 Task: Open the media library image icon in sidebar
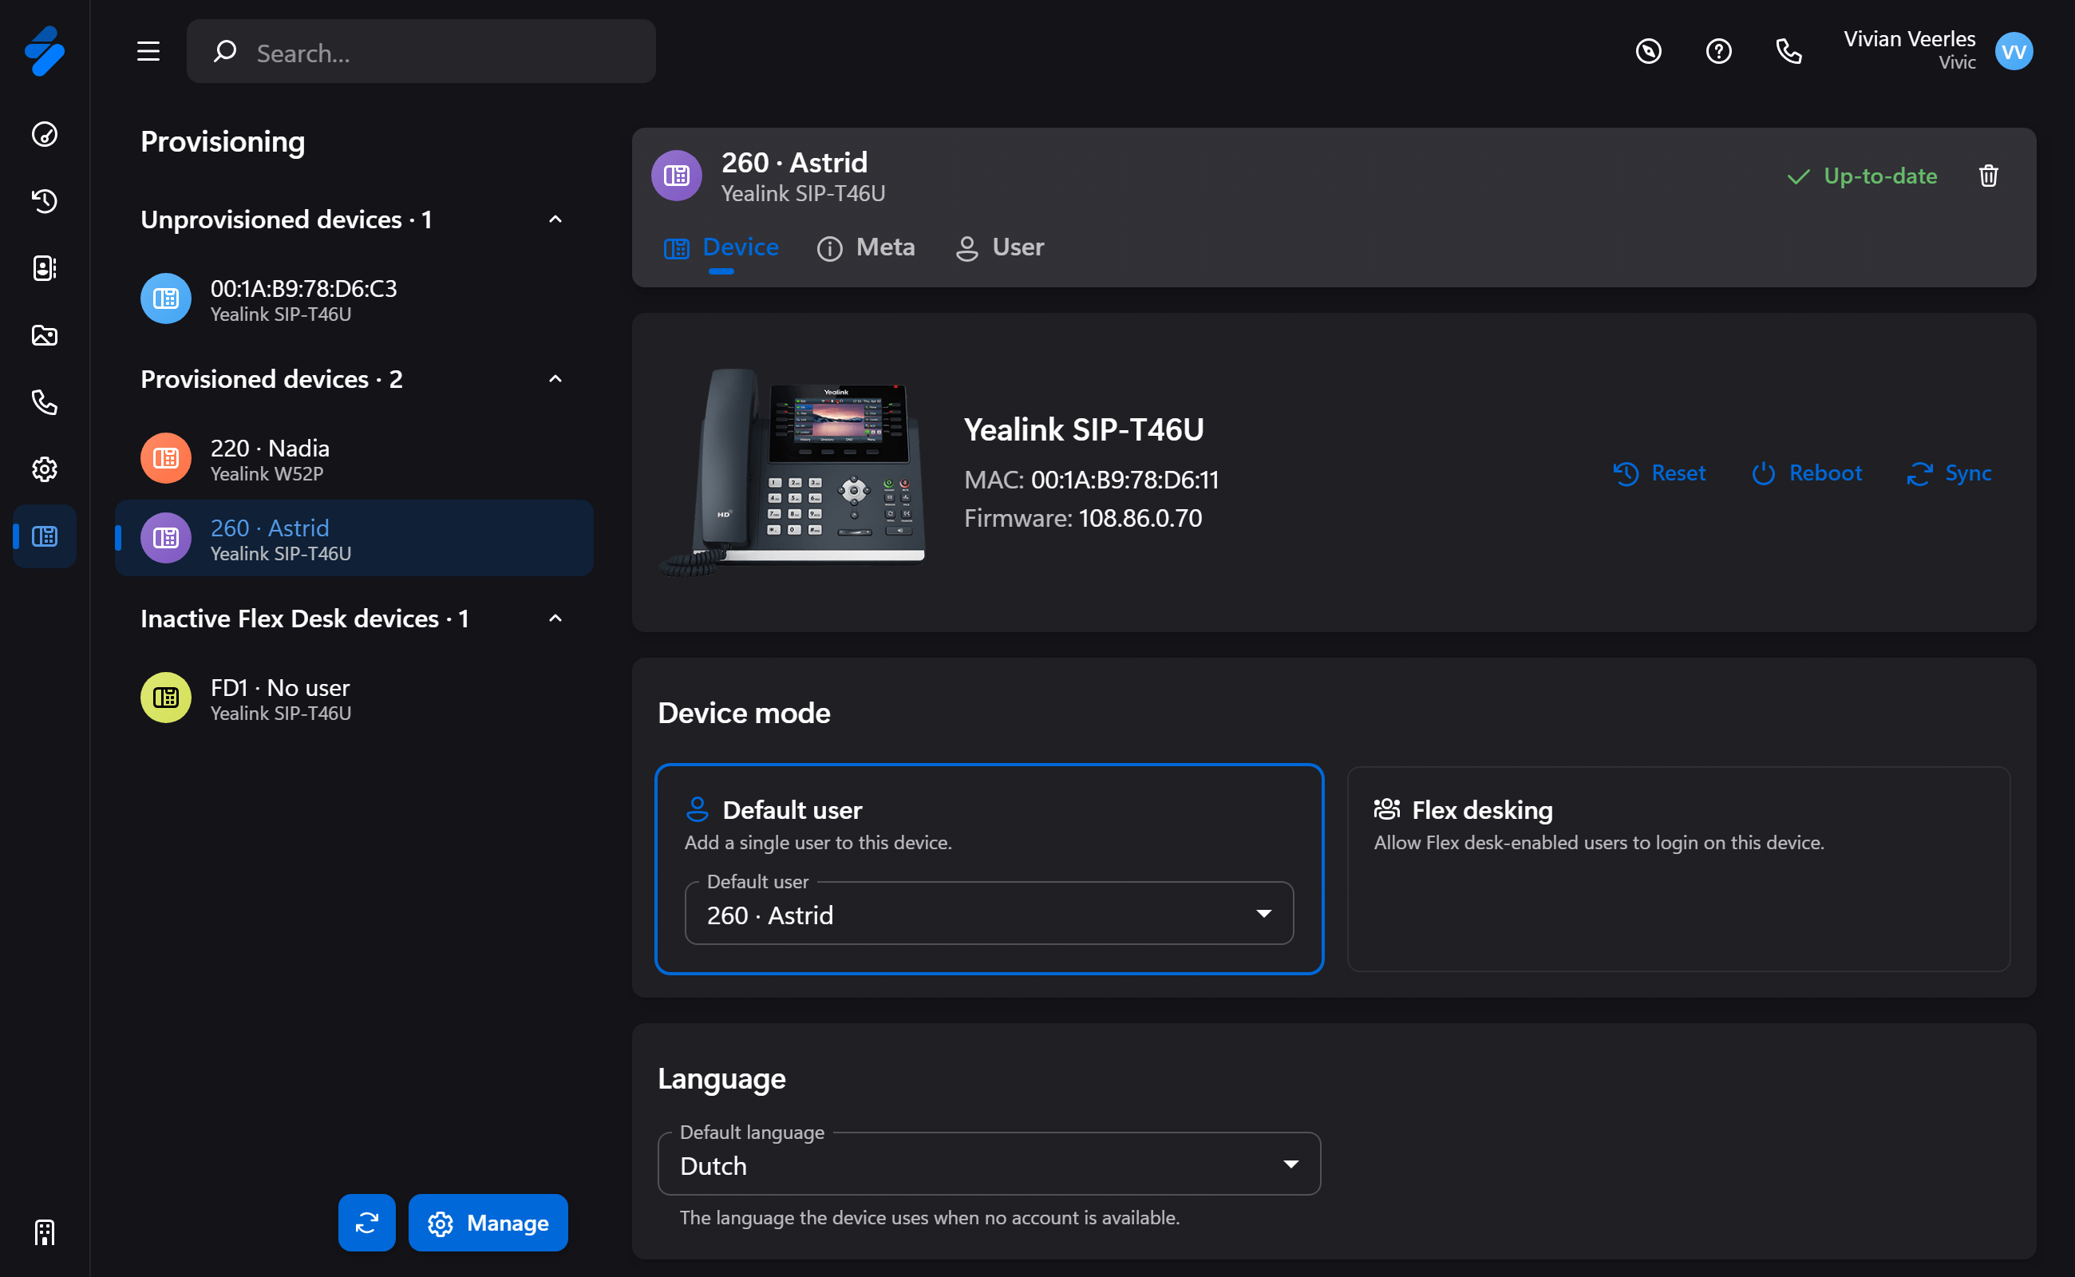click(x=44, y=335)
